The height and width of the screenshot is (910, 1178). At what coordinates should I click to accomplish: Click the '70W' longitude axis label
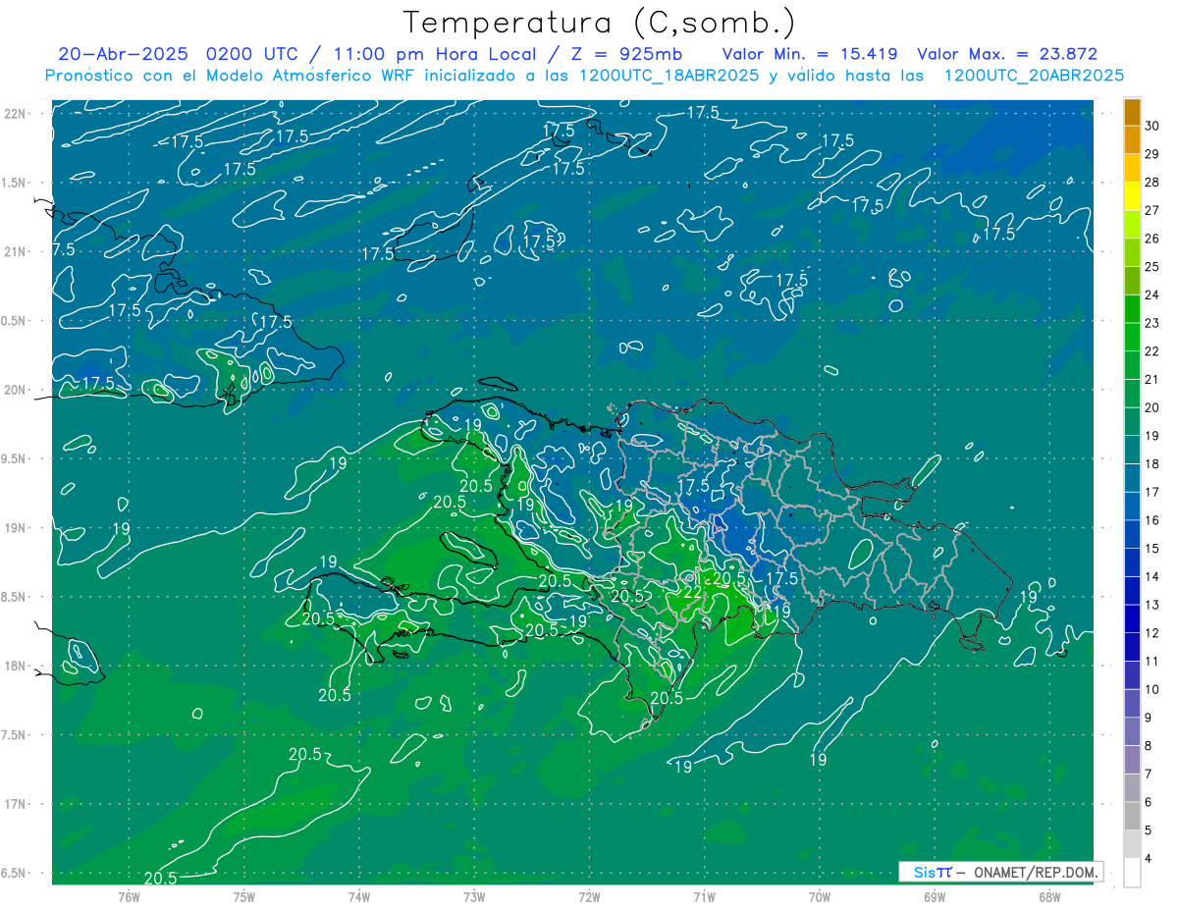point(819,896)
